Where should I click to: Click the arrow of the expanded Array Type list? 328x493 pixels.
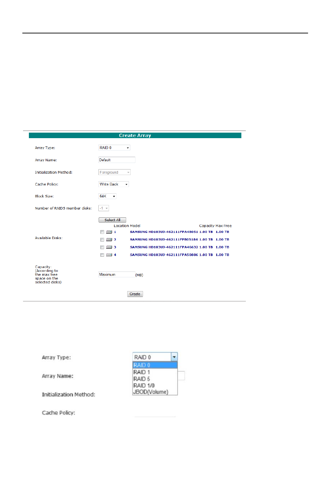[174, 357]
